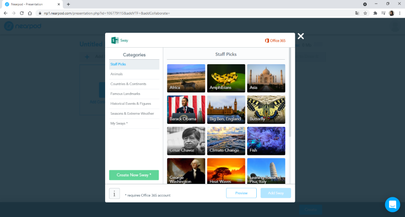Click Create New Sway button
This screenshot has width=405, height=217.
[x=134, y=175]
